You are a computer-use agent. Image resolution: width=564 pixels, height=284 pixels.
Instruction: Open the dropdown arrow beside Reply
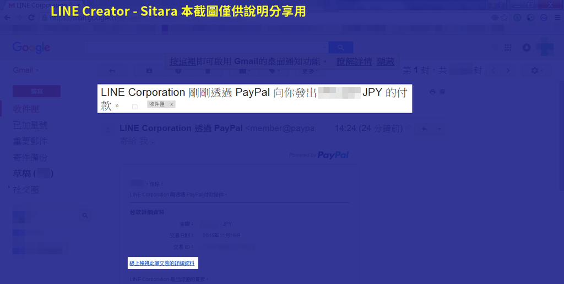(x=439, y=129)
